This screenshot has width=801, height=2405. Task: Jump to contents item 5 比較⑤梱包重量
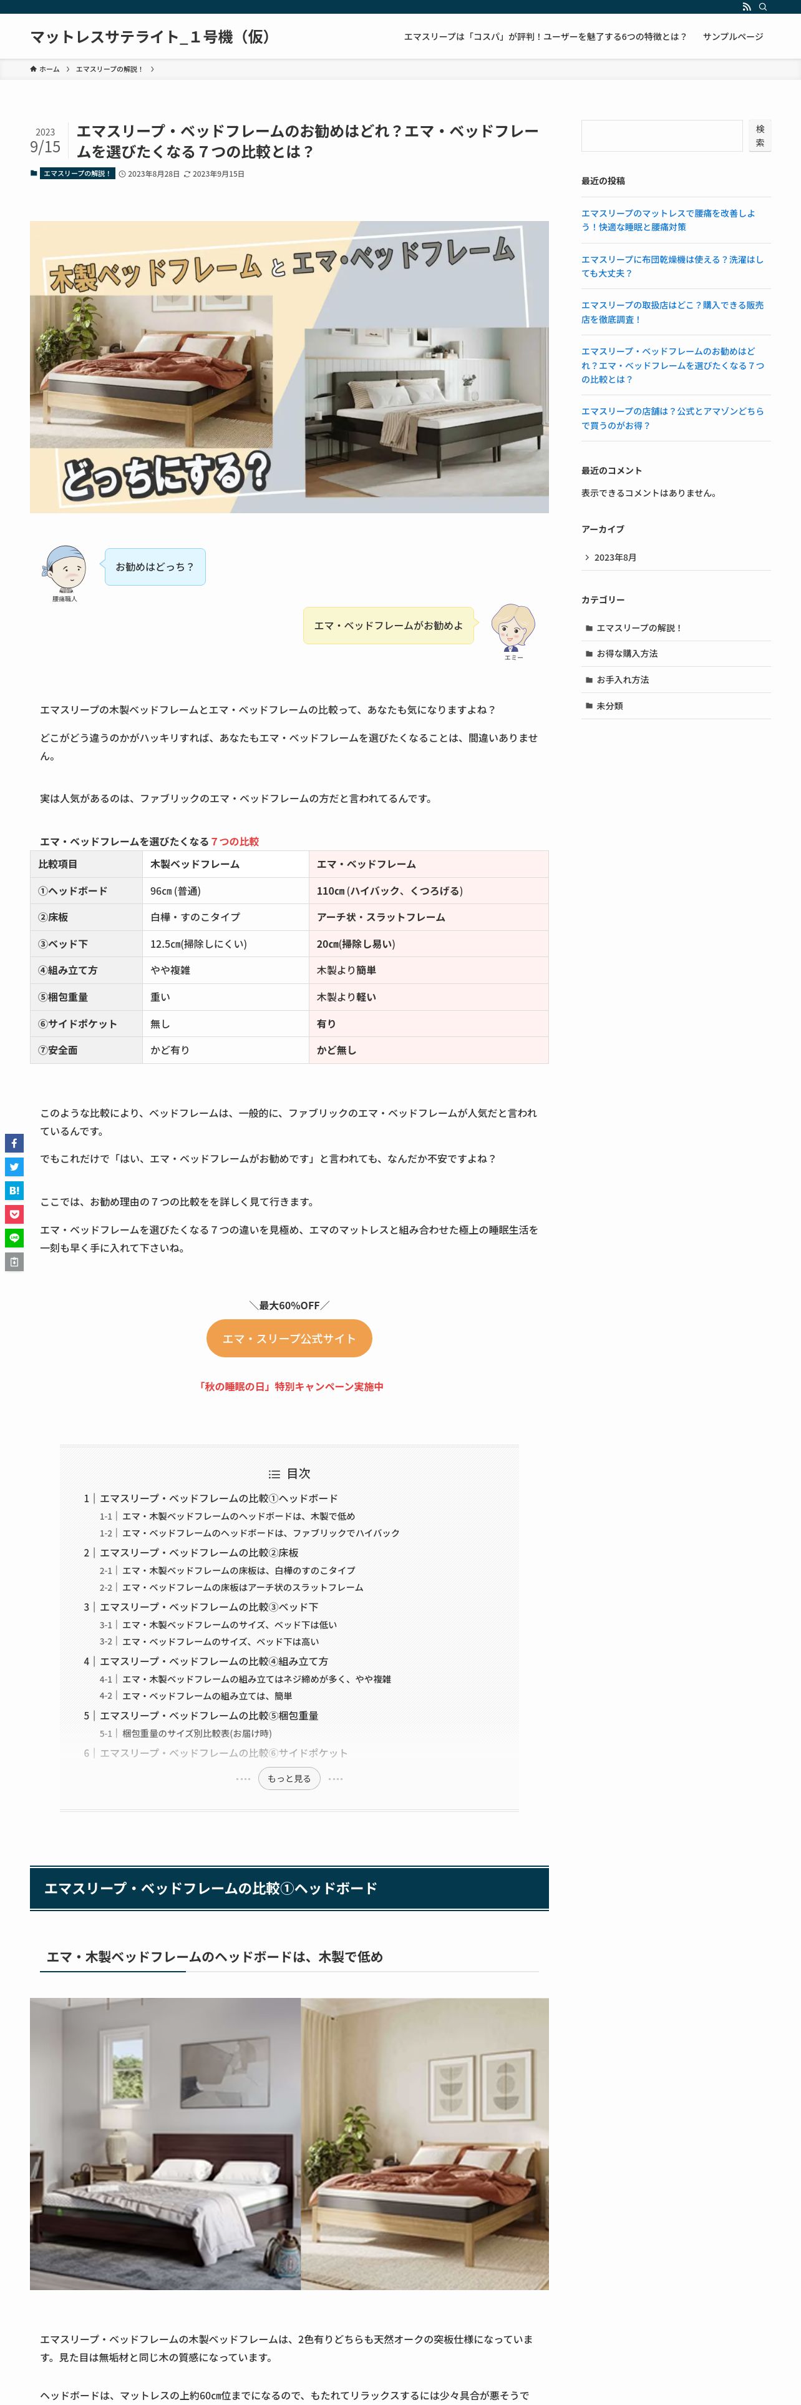click(209, 1715)
